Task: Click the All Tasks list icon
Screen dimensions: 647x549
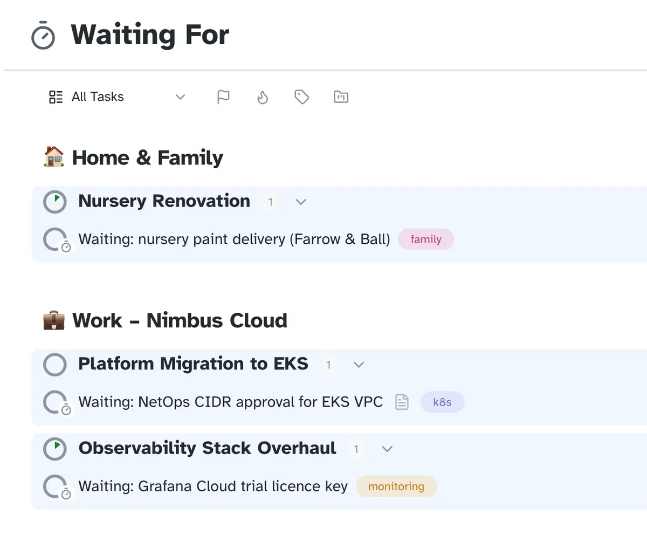Action: pyautogui.click(x=56, y=97)
